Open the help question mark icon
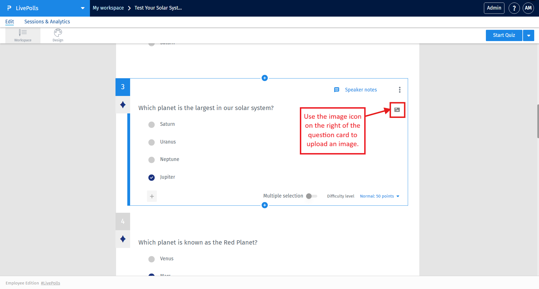The height and width of the screenshot is (289, 539). point(514,8)
